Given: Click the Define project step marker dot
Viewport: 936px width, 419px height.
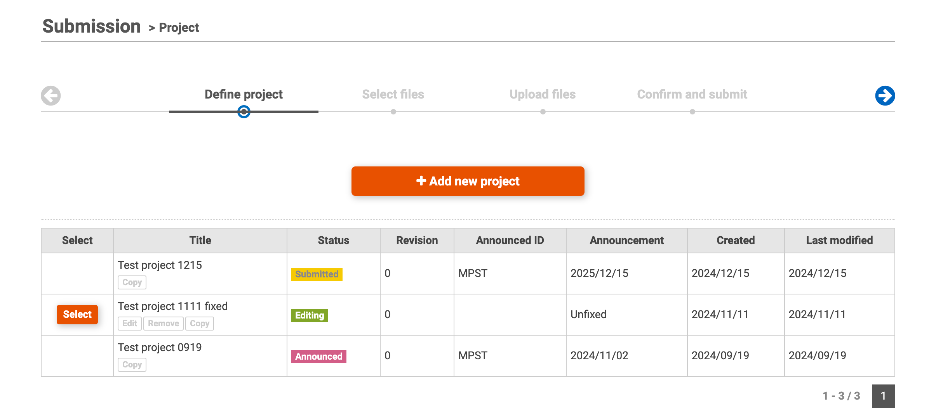Looking at the screenshot, I should [x=244, y=112].
